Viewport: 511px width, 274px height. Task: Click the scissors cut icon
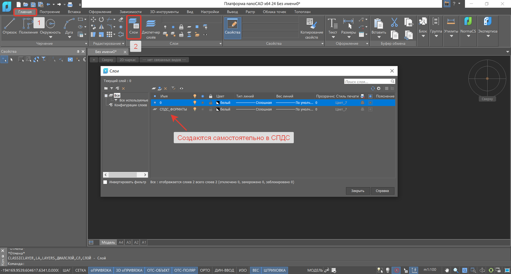pos(394,22)
